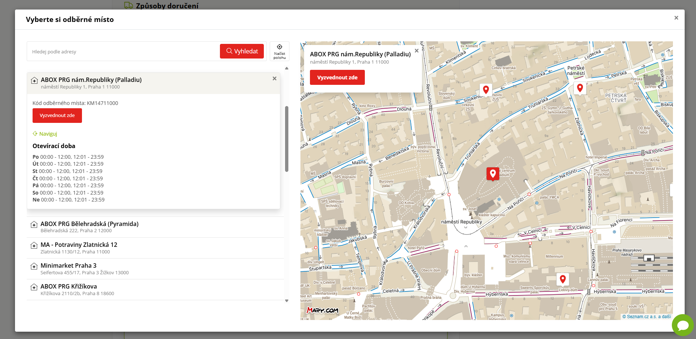Open the Seznam.cz a.s. a další attribution link
This screenshot has width=696, height=339.
647,317
